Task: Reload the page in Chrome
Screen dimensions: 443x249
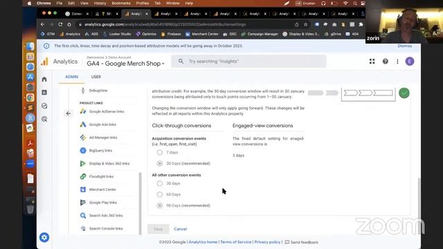Action: [60, 25]
